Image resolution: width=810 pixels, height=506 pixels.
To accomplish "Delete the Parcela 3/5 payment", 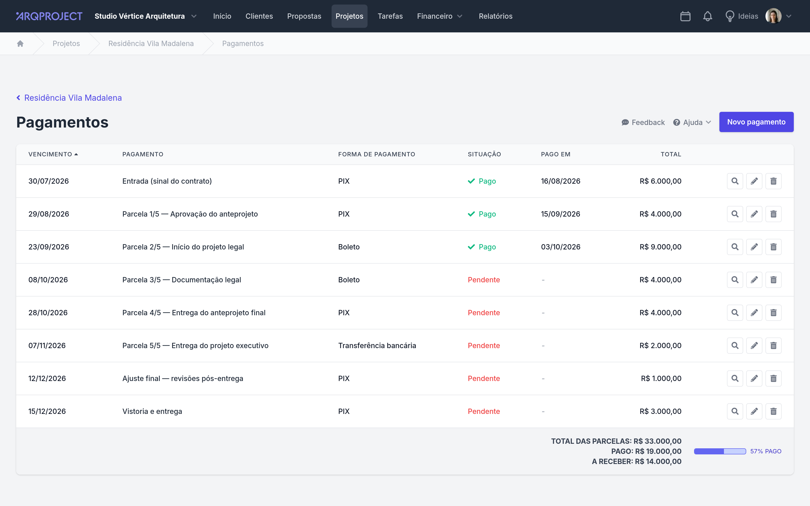I will coord(773,280).
